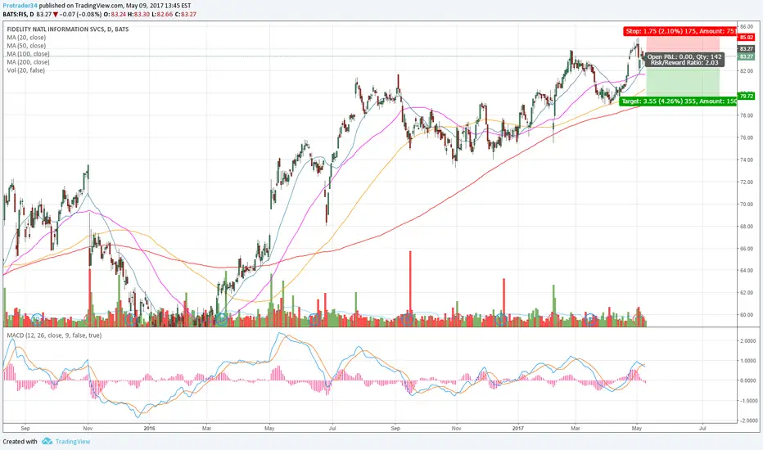The width and height of the screenshot is (763, 450).
Task: Select the red Stop: 1.75 (2.10%) label
Action: click(679, 31)
